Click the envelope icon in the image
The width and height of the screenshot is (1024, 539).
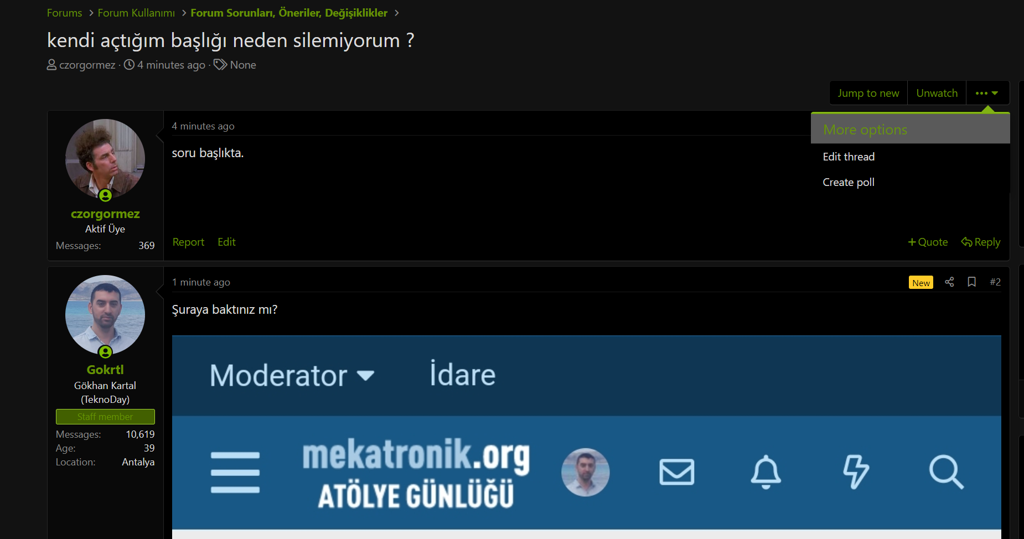(676, 472)
